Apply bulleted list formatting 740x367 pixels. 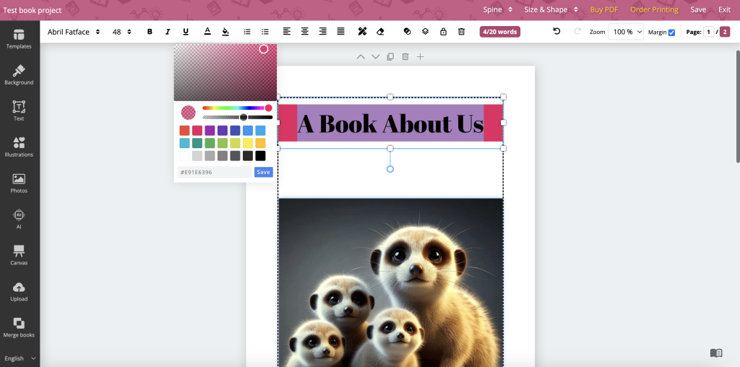265,32
